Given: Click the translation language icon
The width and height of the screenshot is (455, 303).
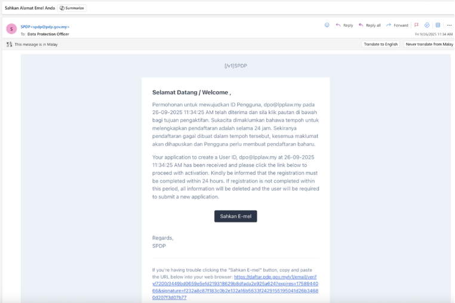Looking at the screenshot, I should (x=10, y=44).
